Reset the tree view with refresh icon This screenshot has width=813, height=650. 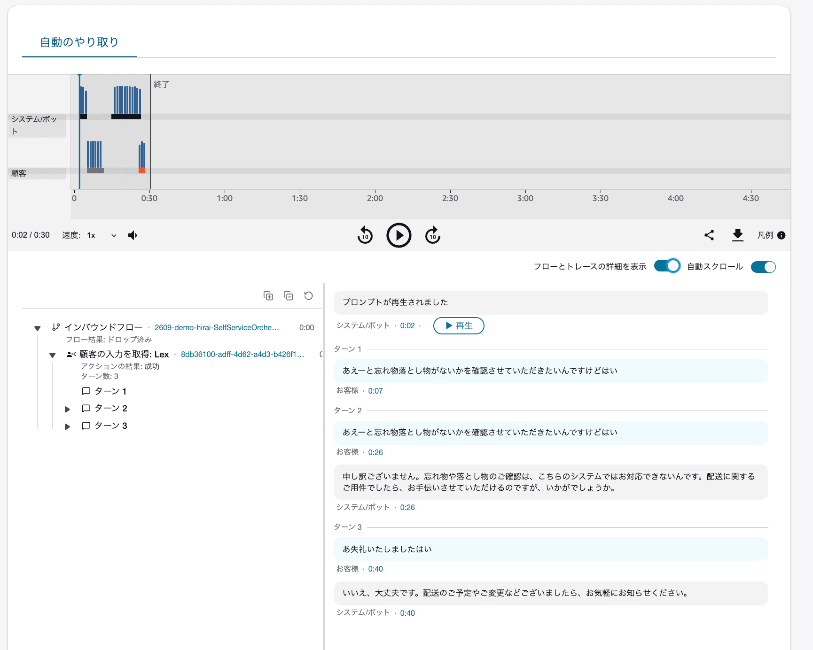click(x=308, y=296)
